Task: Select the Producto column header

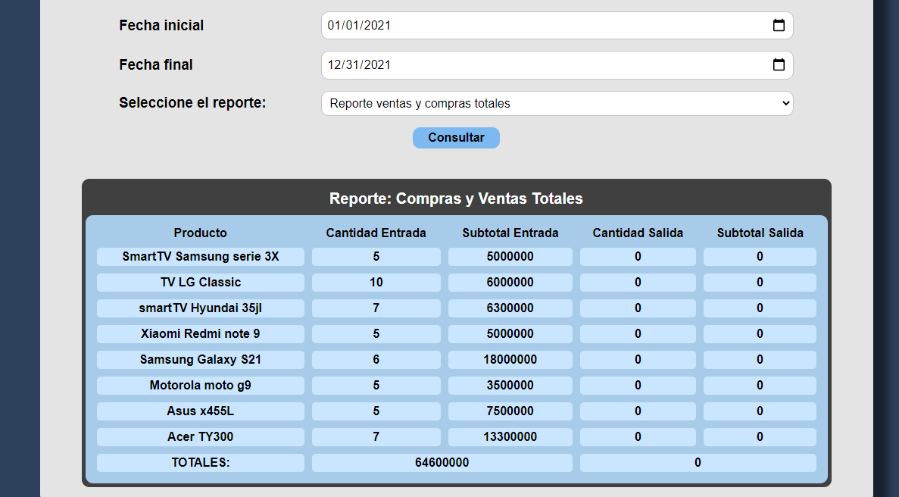Action: click(200, 233)
